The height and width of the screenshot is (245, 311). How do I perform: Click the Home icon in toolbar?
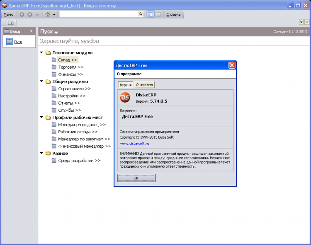pyautogui.click(x=48, y=14)
